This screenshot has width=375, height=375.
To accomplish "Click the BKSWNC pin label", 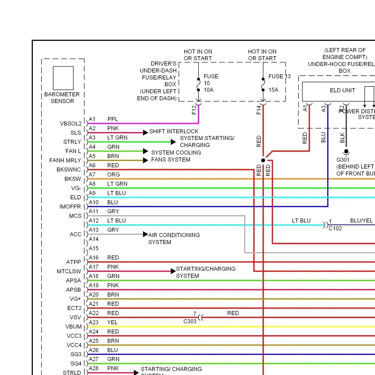I will point(69,170).
